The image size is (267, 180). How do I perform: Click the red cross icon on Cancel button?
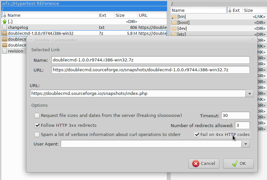tap(196, 164)
